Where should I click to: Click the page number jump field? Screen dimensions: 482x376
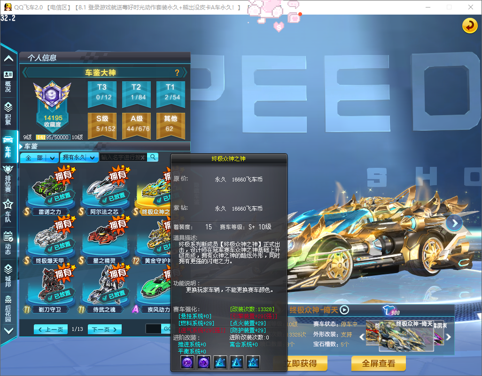[x=153, y=329]
